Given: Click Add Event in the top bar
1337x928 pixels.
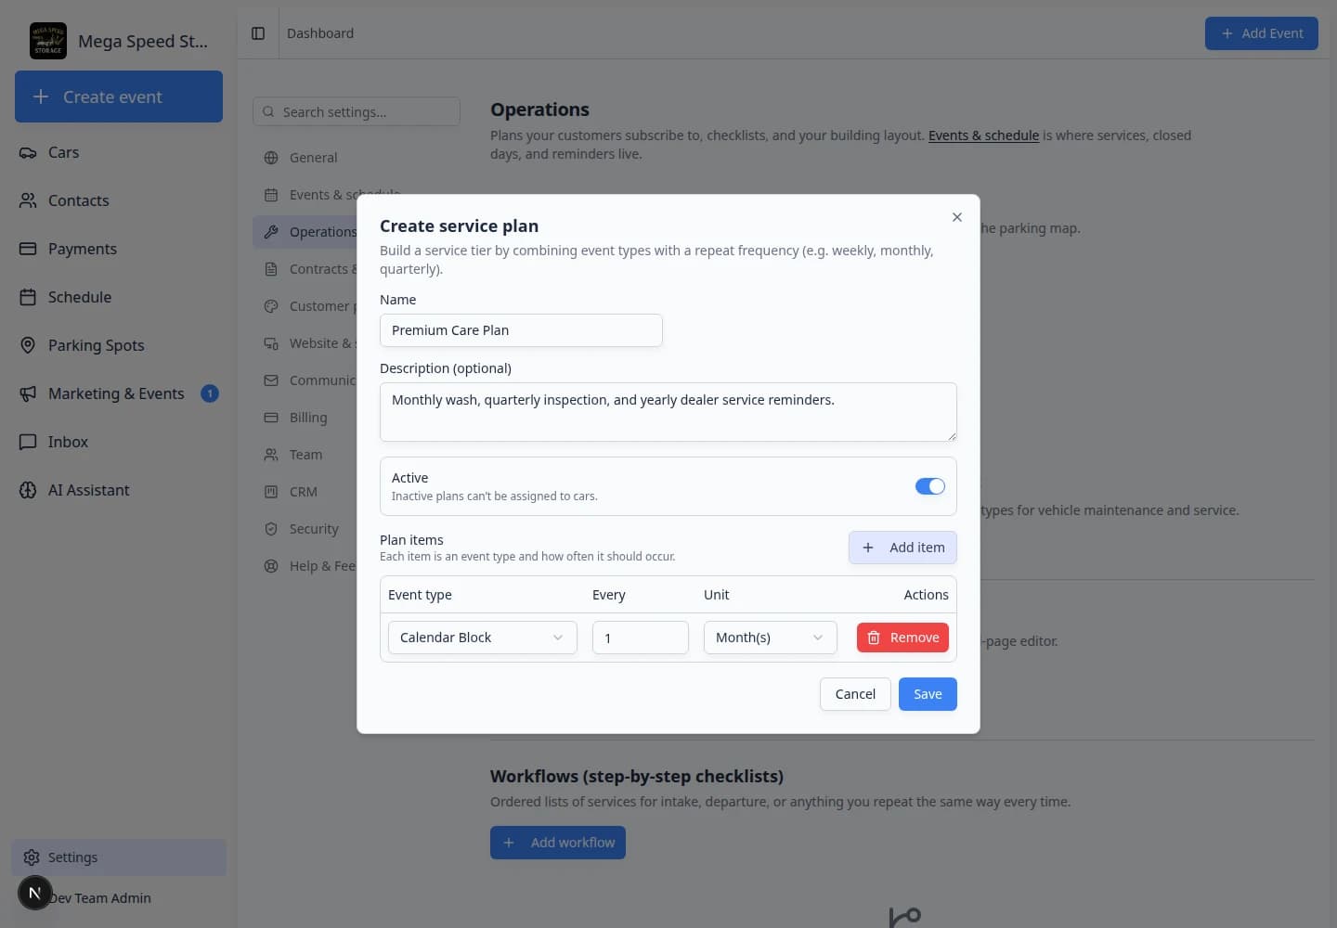Looking at the screenshot, I should coord(1261,33).
